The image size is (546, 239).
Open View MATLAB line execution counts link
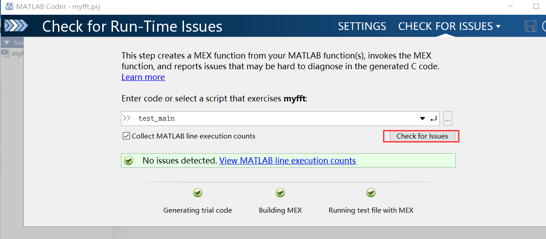[x=288, y=160]
